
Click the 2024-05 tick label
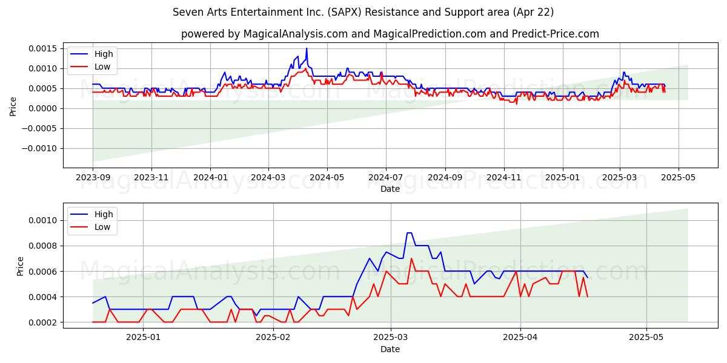click(x=327, y=177)
